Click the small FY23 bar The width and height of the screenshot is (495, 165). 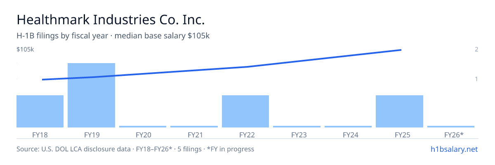(x=297, y=127)
